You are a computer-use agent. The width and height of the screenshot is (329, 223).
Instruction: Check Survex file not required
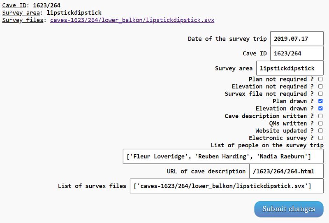[320, 94]
